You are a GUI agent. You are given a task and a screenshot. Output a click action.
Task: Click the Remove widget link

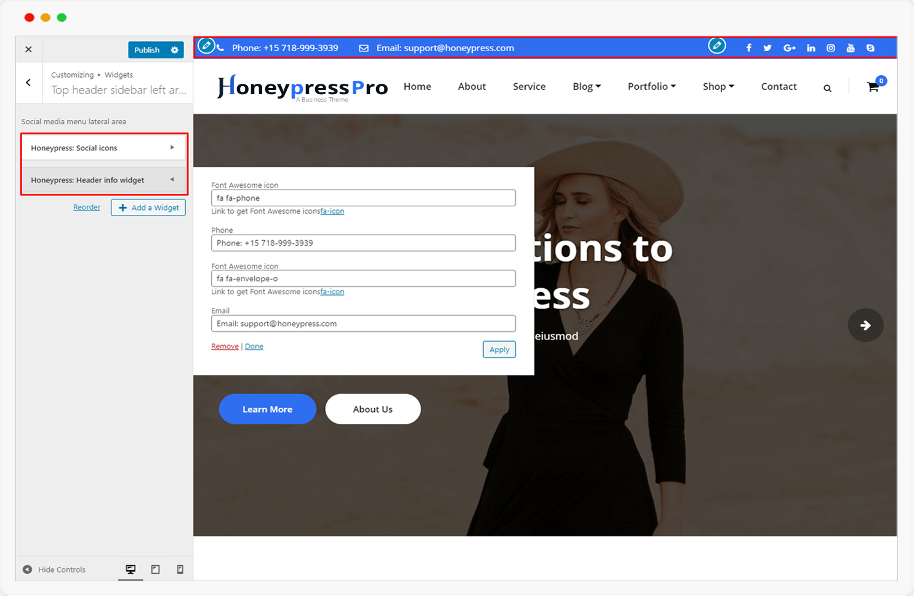pyautogui.click(x=225, y=347)
